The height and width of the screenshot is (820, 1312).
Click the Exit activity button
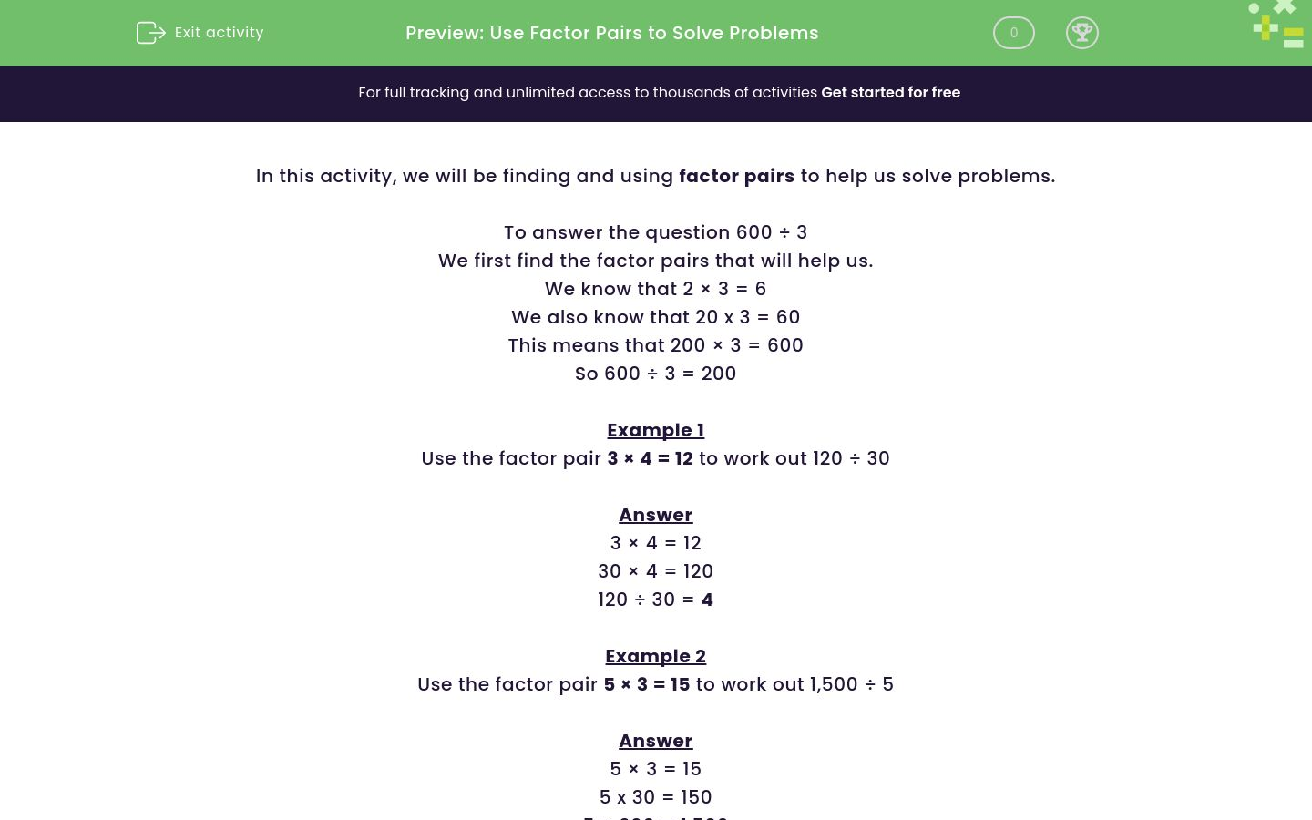[200, 32]
